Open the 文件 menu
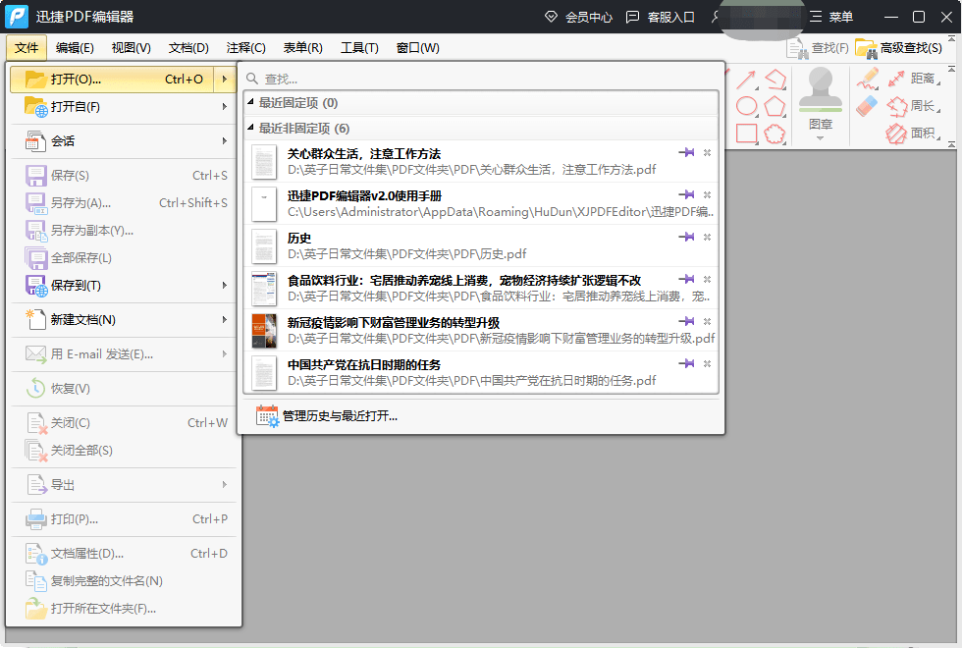 (x=27, y=48)
